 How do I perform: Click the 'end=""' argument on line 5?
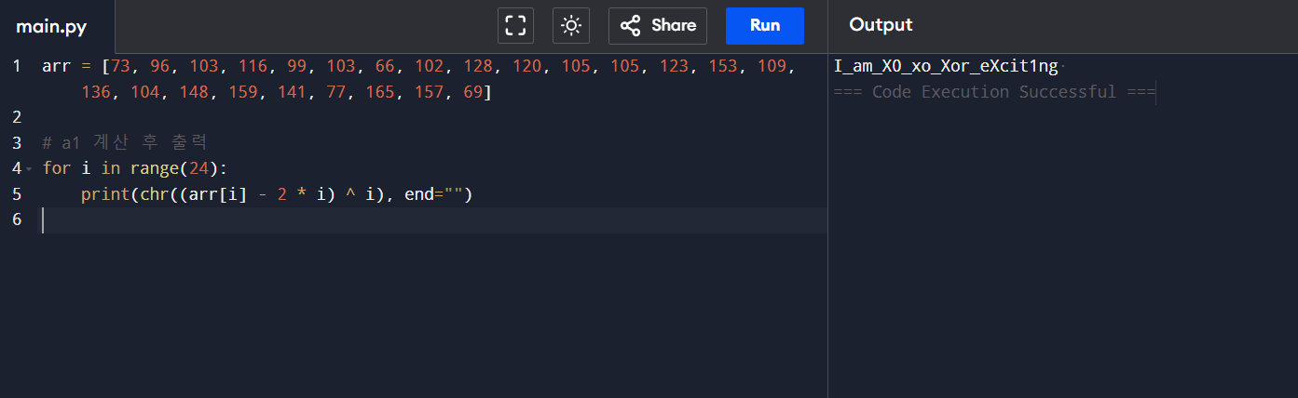[433, 194]
